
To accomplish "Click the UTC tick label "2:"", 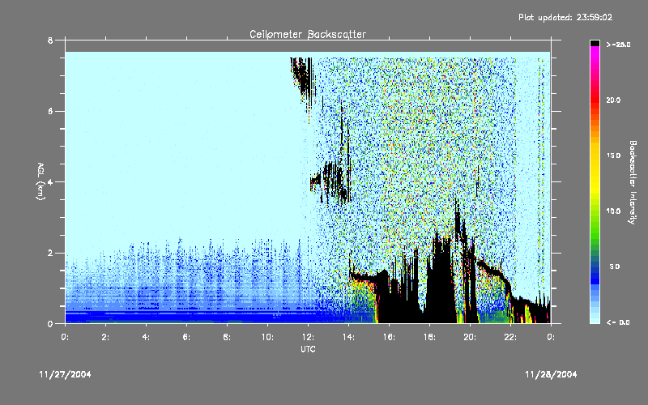I will (105, 337).
